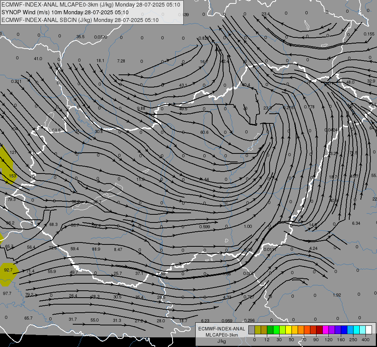
Task: Click the bright green legend swatch
Action: [x=276, y=330]
